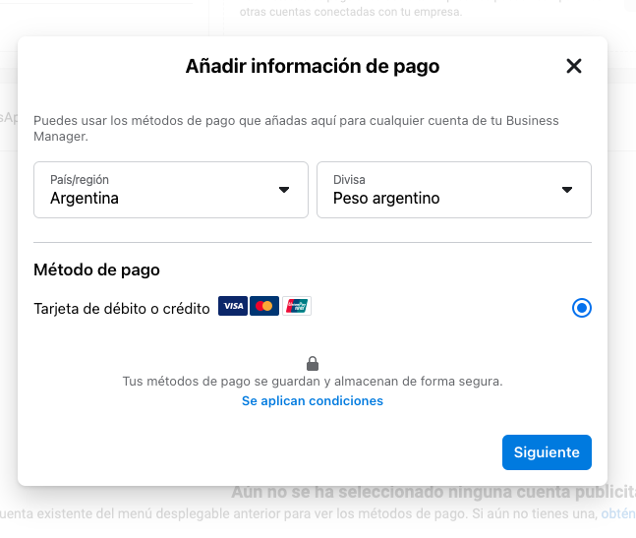The image size is (636, 538).
Task: Click the Visa card logo
Action: [x=233, y=307]
